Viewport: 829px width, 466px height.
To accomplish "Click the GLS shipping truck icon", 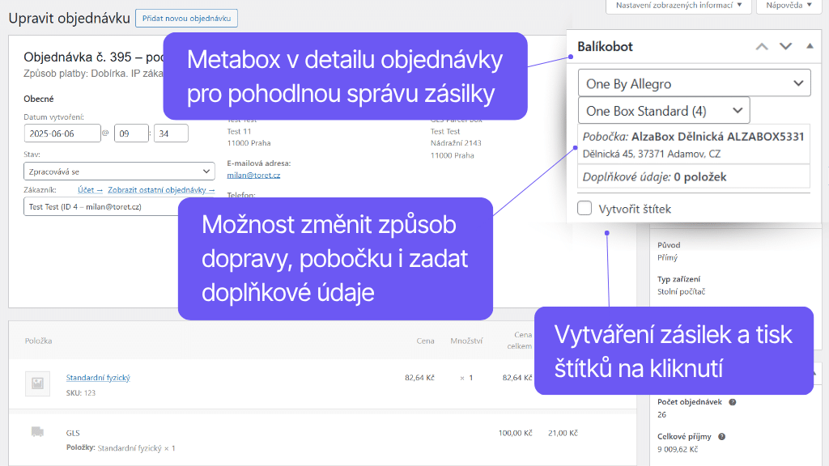I will pyautogui.click(x=37, y=433).
